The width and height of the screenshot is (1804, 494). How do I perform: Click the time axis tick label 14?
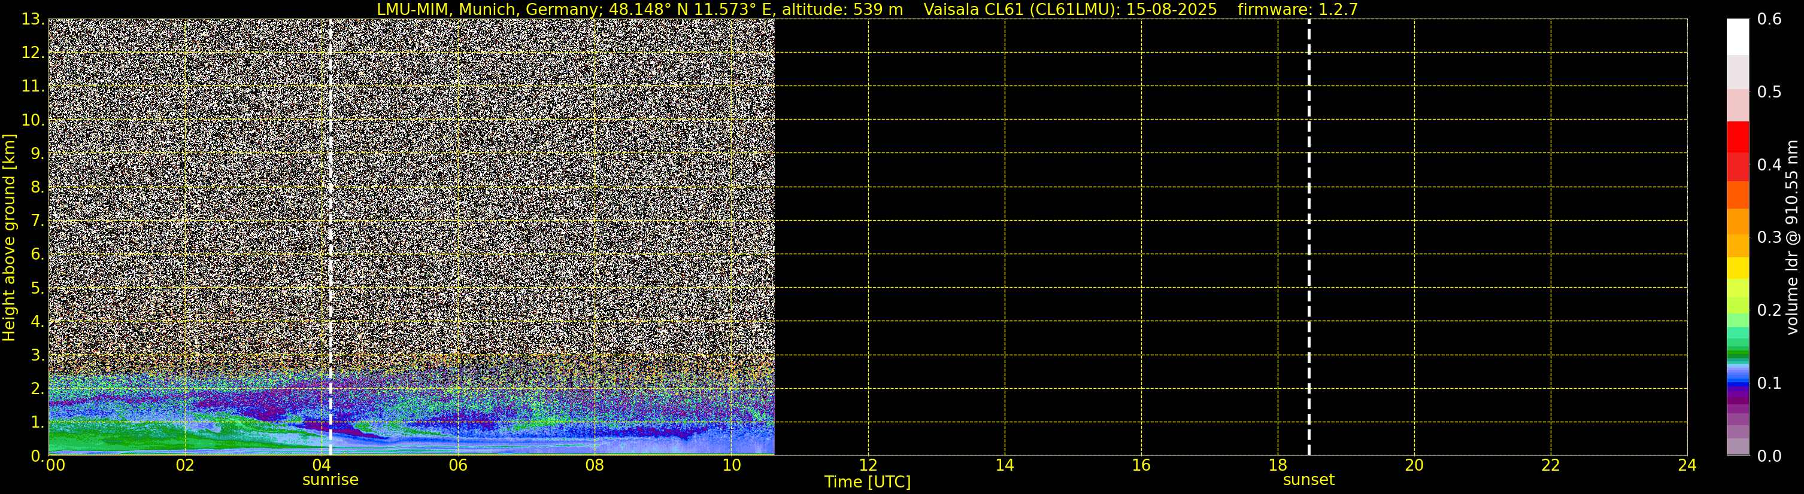coord(1004,465)
